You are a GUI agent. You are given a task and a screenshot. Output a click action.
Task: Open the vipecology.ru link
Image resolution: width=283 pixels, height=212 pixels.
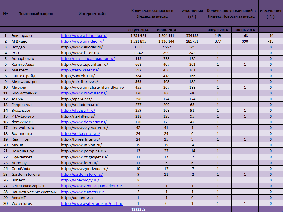(x=80, y=180)
